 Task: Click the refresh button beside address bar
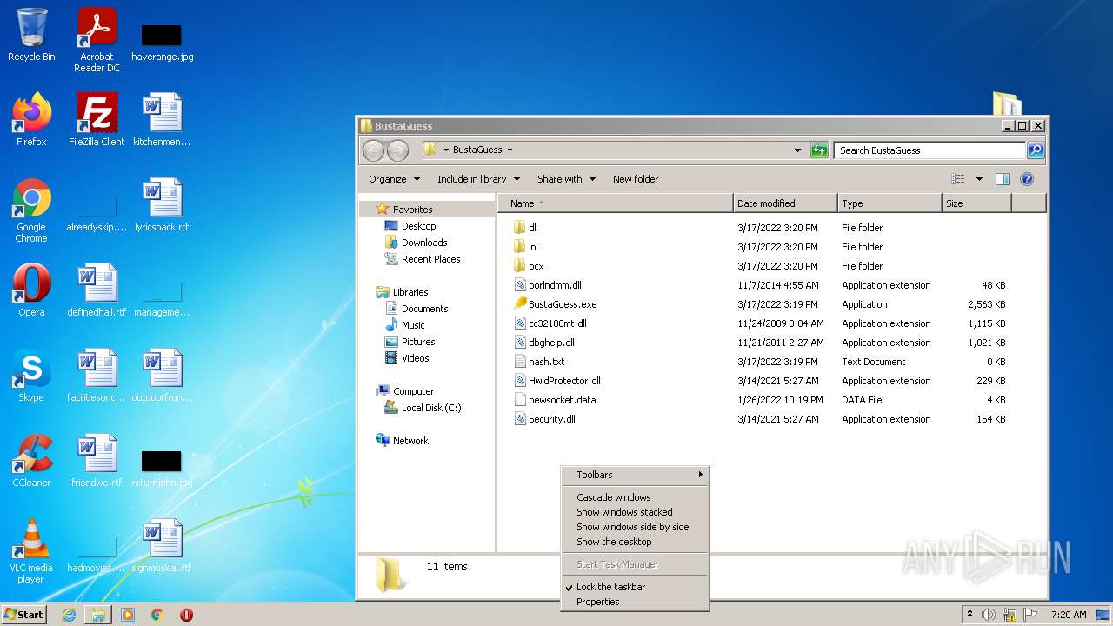click(x=819, y=150)
